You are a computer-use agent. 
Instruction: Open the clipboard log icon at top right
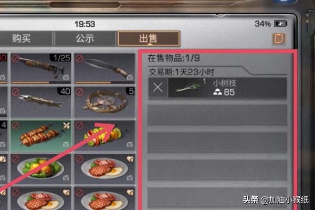[x=279, y=38]
